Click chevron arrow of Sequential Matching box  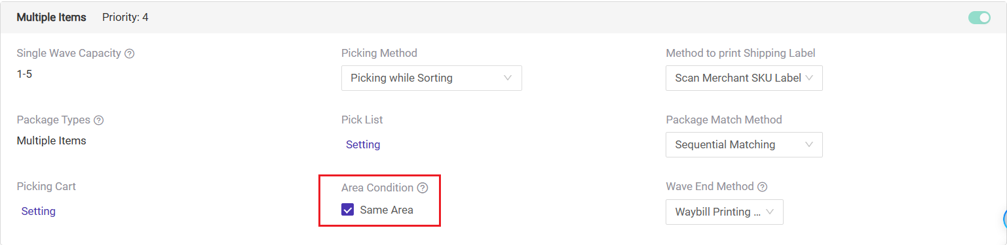click(809, 144)
